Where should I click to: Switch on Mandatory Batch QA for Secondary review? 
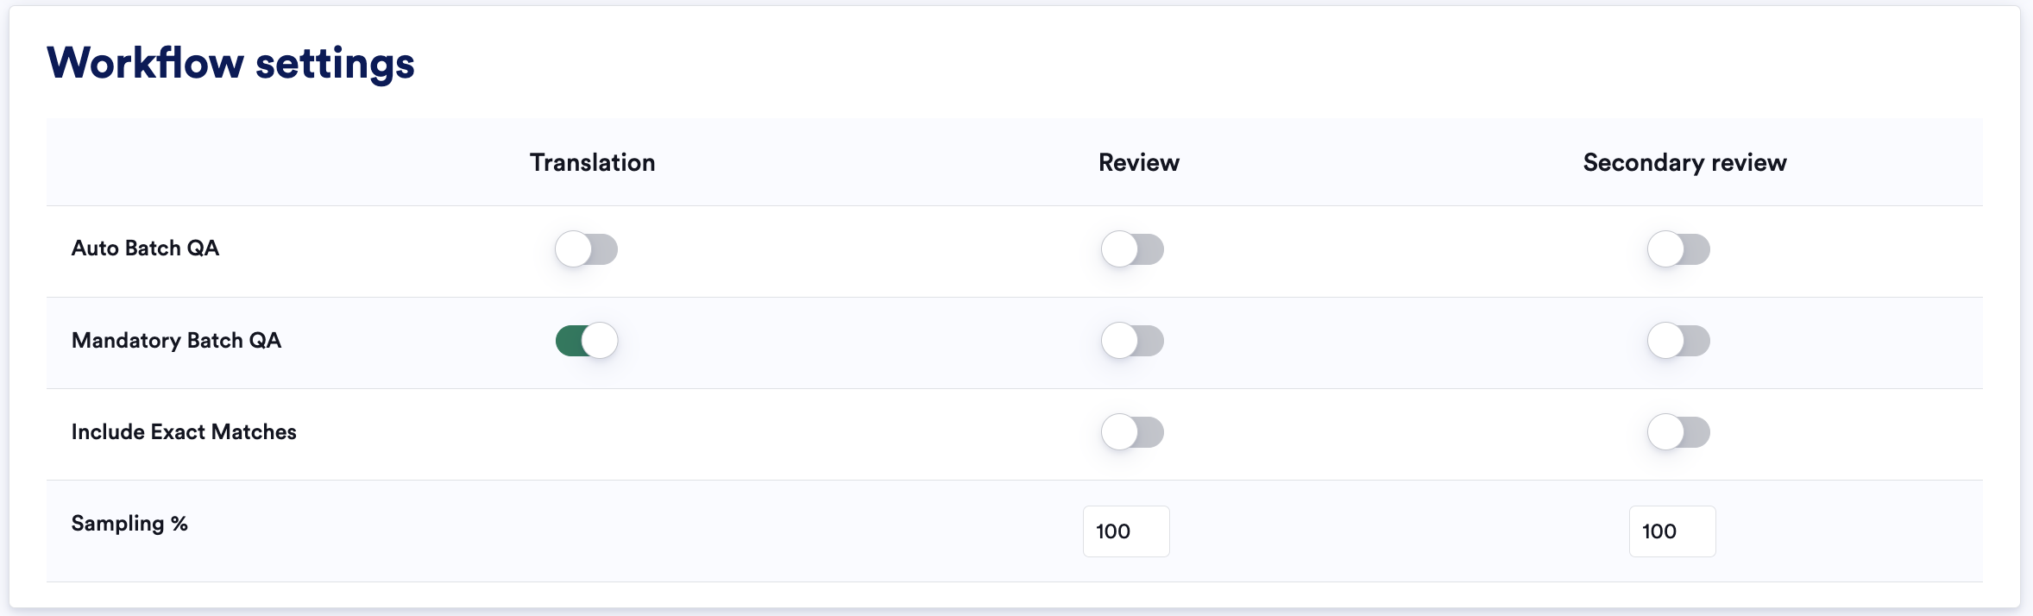[1679, 341]
